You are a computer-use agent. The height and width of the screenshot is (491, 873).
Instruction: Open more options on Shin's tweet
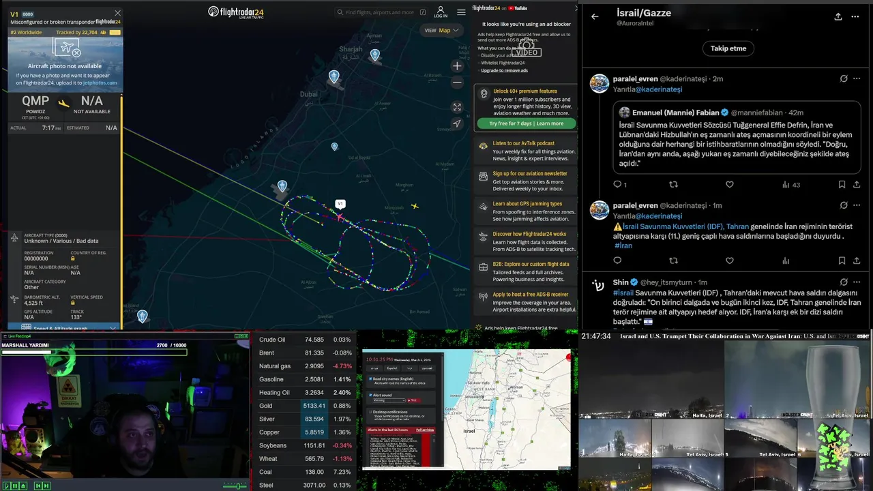coord(857,282)
